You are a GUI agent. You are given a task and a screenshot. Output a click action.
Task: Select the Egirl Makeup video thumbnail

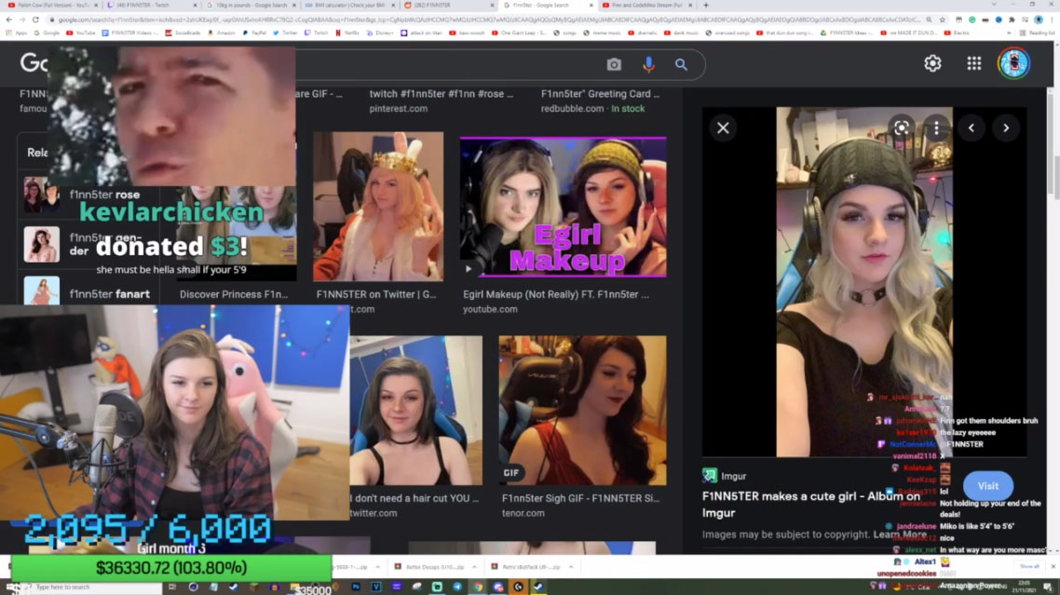(564, 207)
